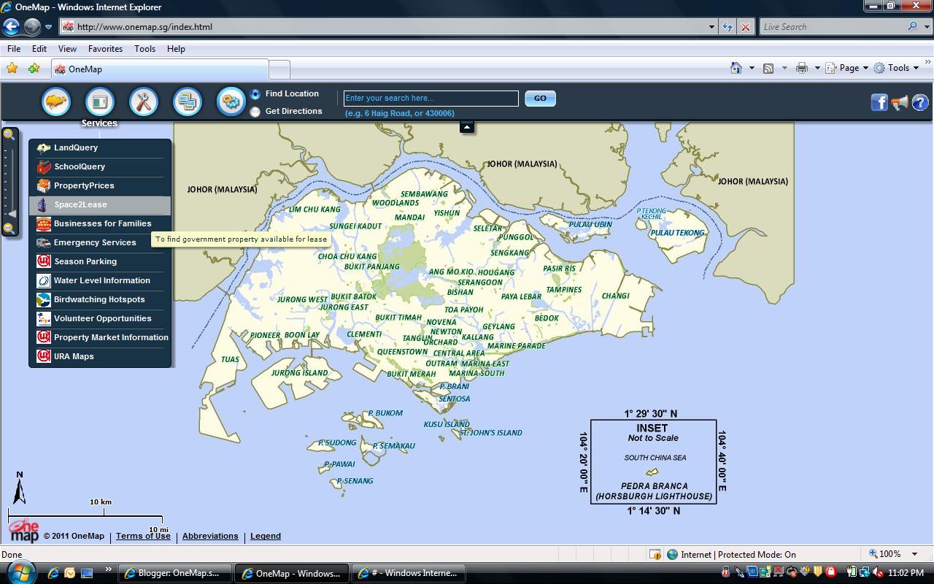This screenshot has width=934, height=584.
Task: Open a new blank tab
Action: 279,70
